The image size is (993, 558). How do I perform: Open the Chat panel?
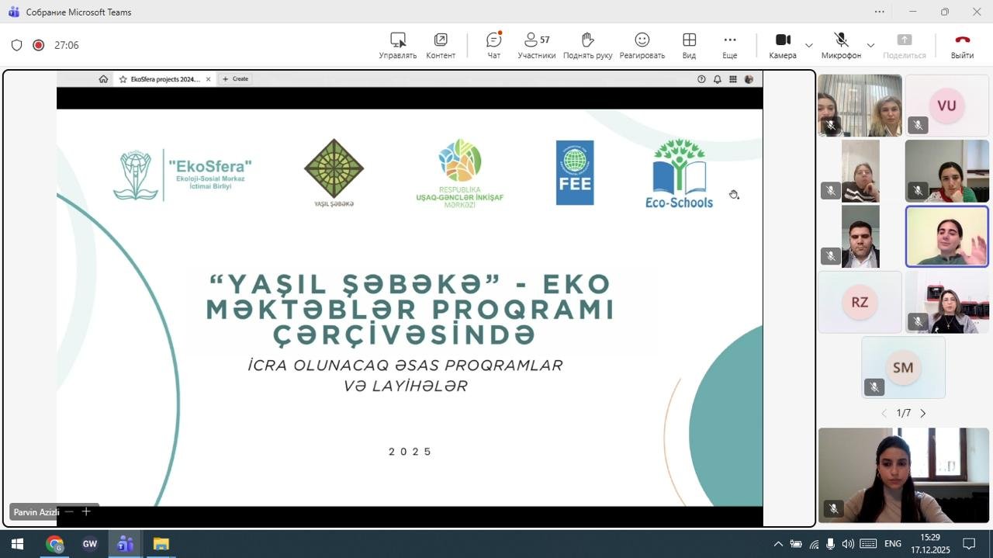click(493, 45)
